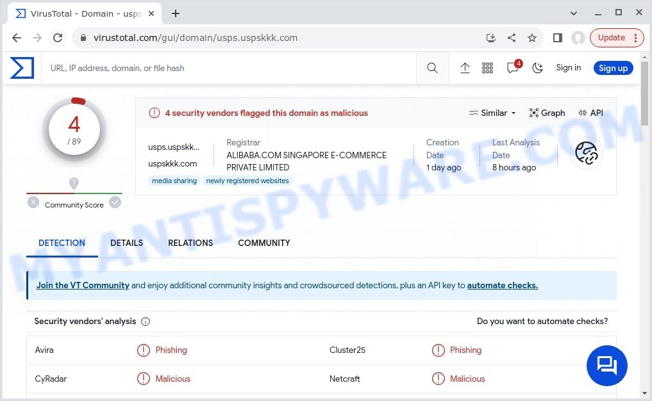Close the VirusTotal tab
This screenshot has width=652, height=401.
coord(151,13)
